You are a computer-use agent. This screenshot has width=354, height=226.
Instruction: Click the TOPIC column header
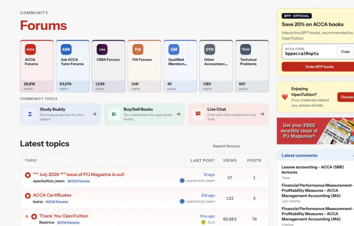pos(31,160)
